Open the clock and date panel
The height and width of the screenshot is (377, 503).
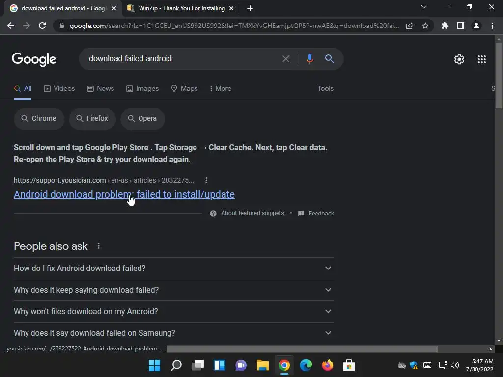[x=479, y=365]
